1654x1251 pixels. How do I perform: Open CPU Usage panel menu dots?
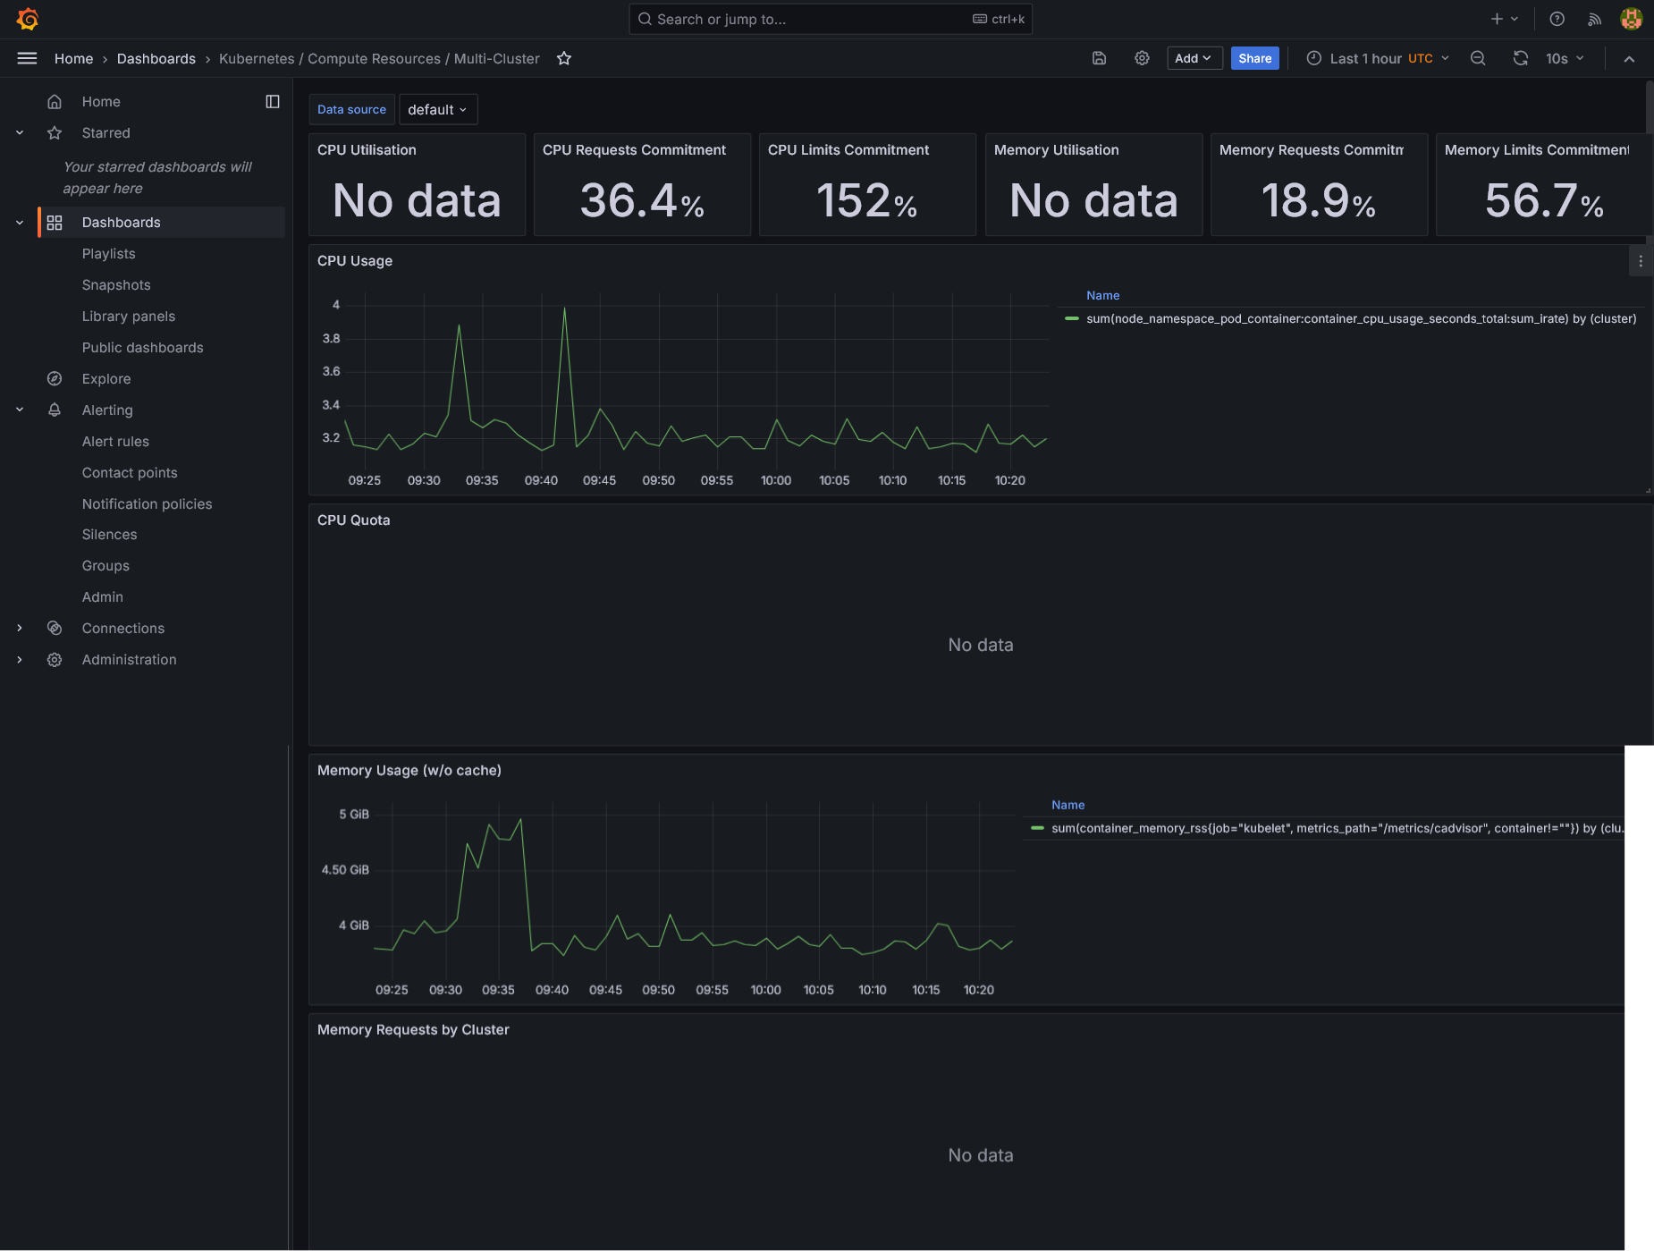(1641, 261)
